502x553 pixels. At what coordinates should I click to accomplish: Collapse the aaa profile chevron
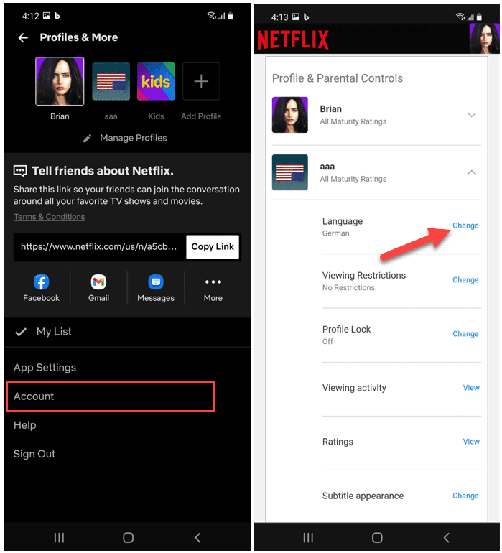point(472,172)
